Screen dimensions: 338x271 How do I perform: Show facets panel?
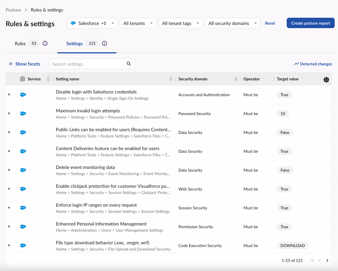click(x=24, y=64)
